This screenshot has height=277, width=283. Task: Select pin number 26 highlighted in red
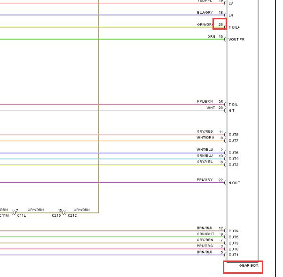[220, 24]
